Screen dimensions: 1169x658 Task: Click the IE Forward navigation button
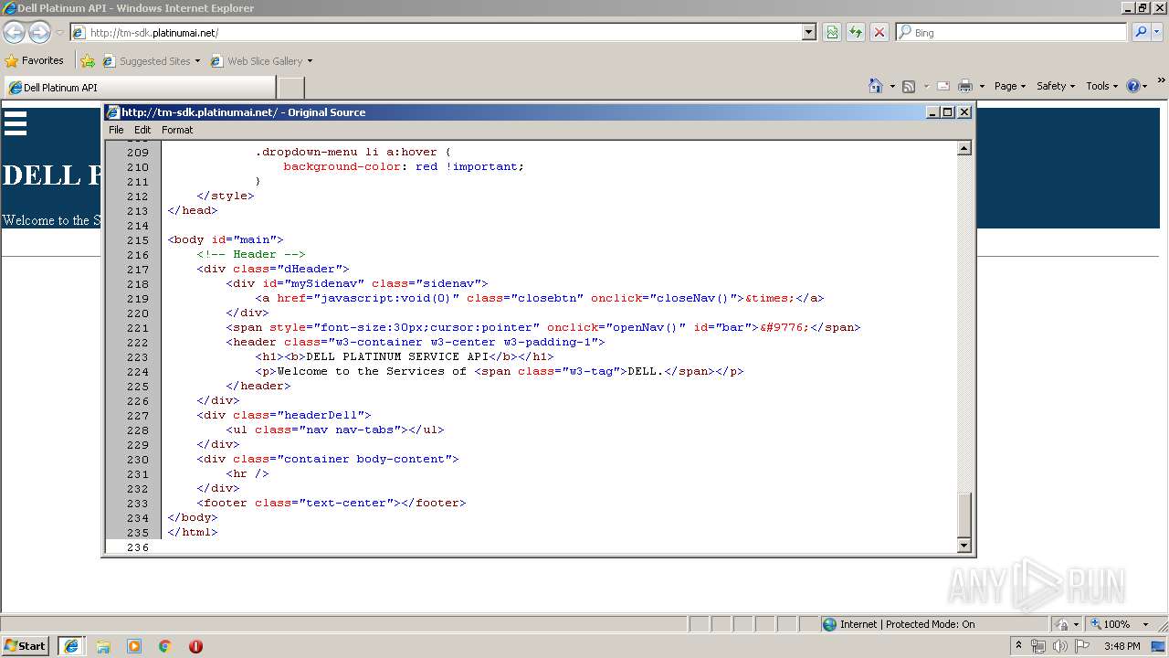[x=39, y=32]
